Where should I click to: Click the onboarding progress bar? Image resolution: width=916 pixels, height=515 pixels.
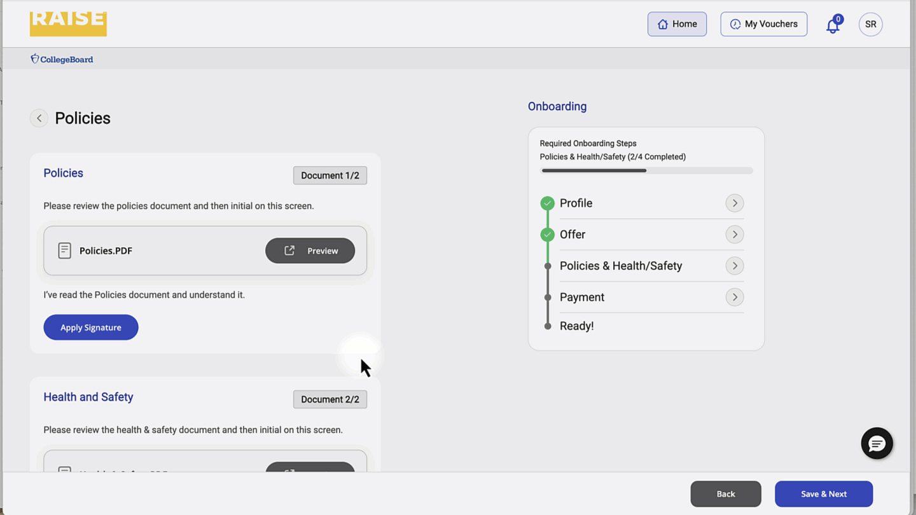coord(646,170)
